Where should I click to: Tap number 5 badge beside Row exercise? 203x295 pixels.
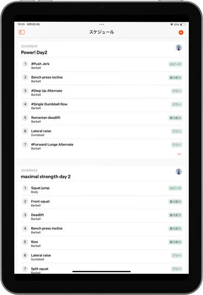tap(25, 242)
